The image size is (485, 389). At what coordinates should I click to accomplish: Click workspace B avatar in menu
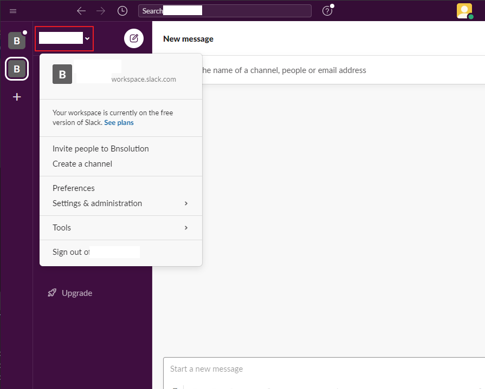pyautogui.click(x=62, y=74)
